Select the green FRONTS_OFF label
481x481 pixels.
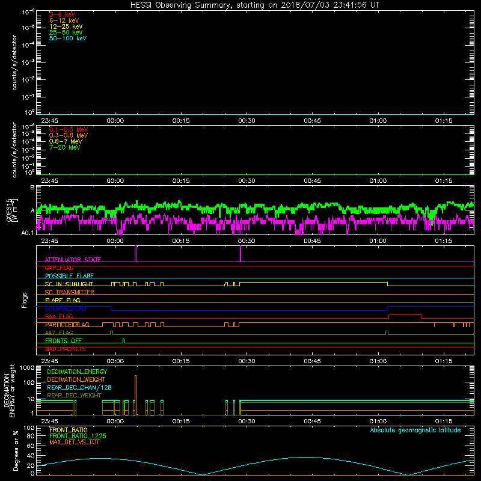pos(64,341)
